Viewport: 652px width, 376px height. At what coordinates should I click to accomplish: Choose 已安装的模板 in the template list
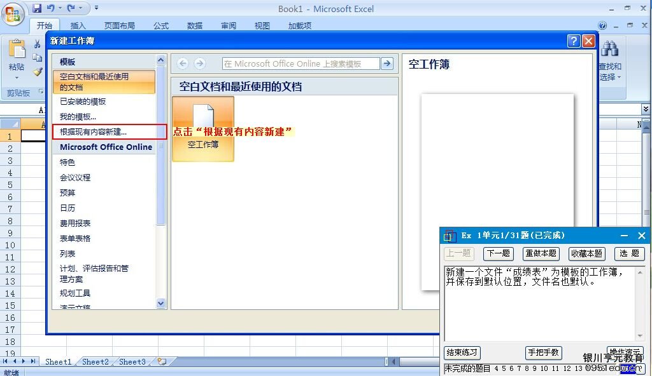83,102
